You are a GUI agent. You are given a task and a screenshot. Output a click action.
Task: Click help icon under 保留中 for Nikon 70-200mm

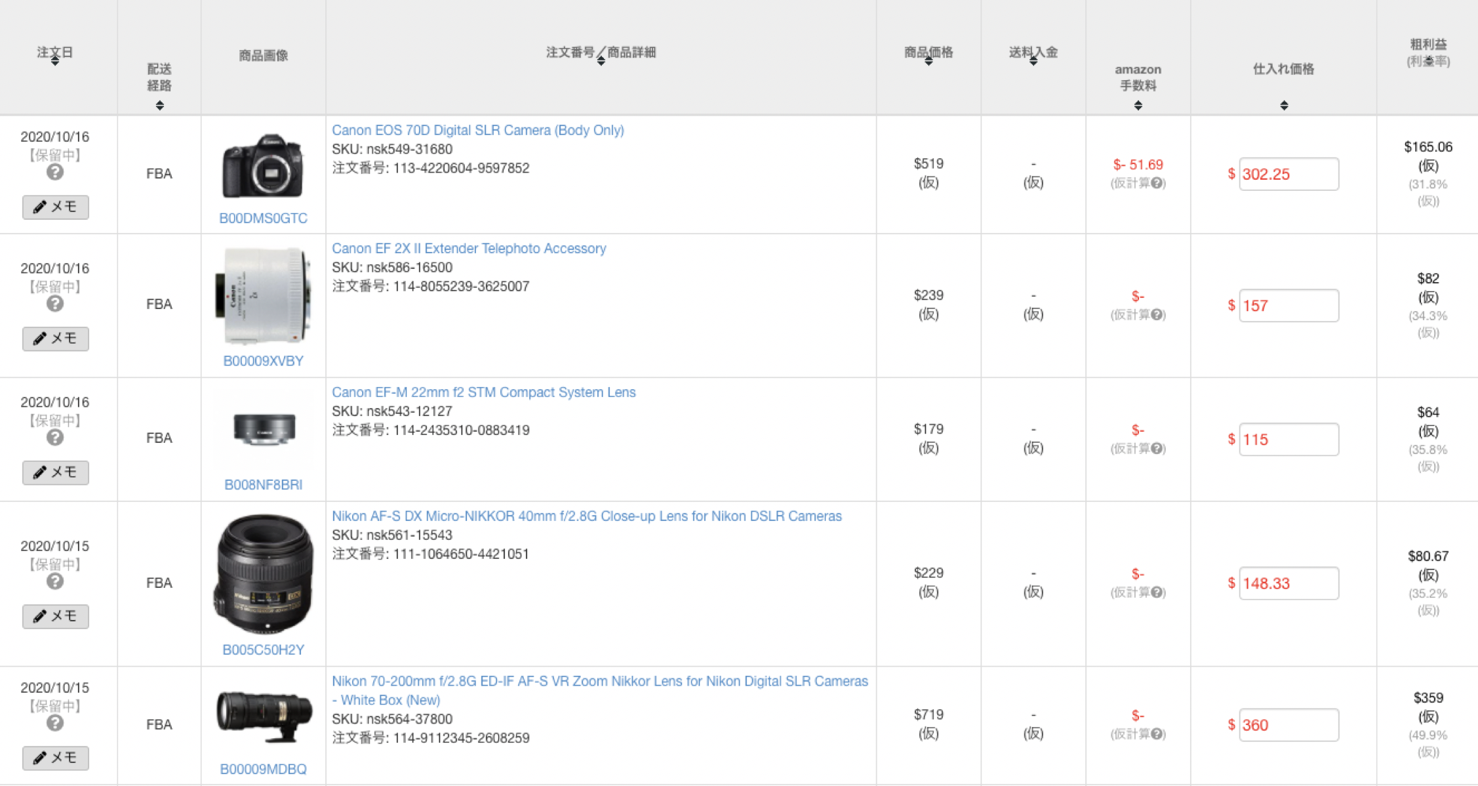[55, 723]
